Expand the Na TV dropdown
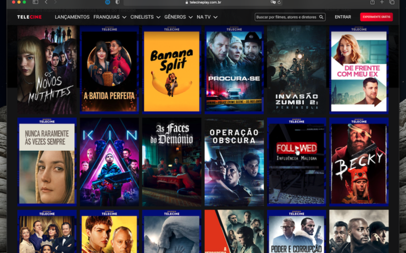Viewport: 406px width, 253px height. [x=207, y=17]
